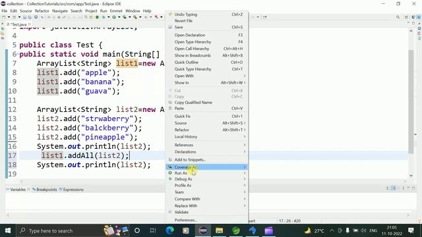
Task: Expand the Show In submenu
Action: (x=206, y=83)
